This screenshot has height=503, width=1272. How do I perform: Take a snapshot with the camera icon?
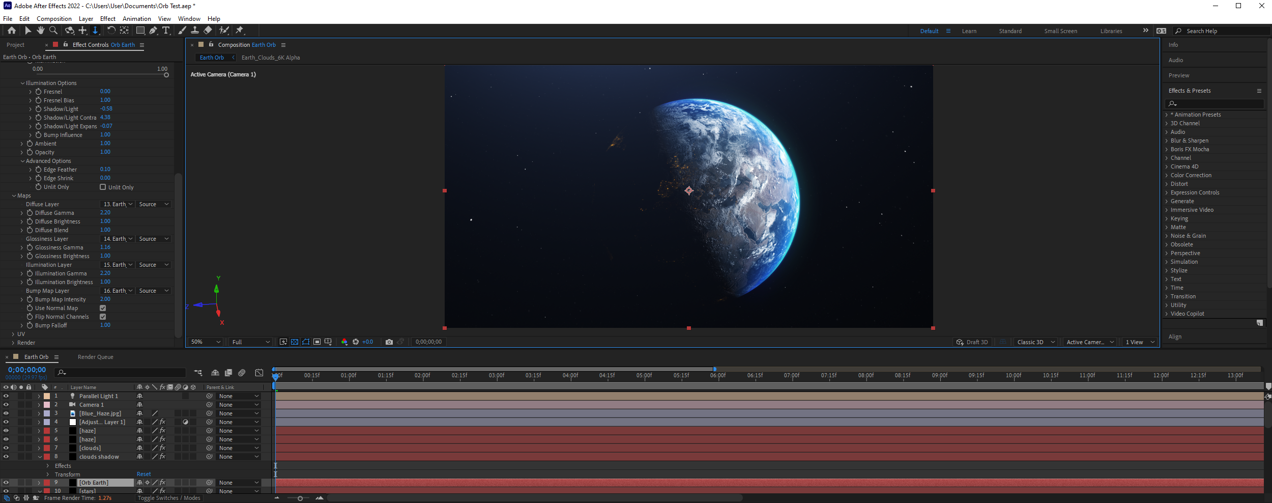pyautogui.click(x=389, y=342)
